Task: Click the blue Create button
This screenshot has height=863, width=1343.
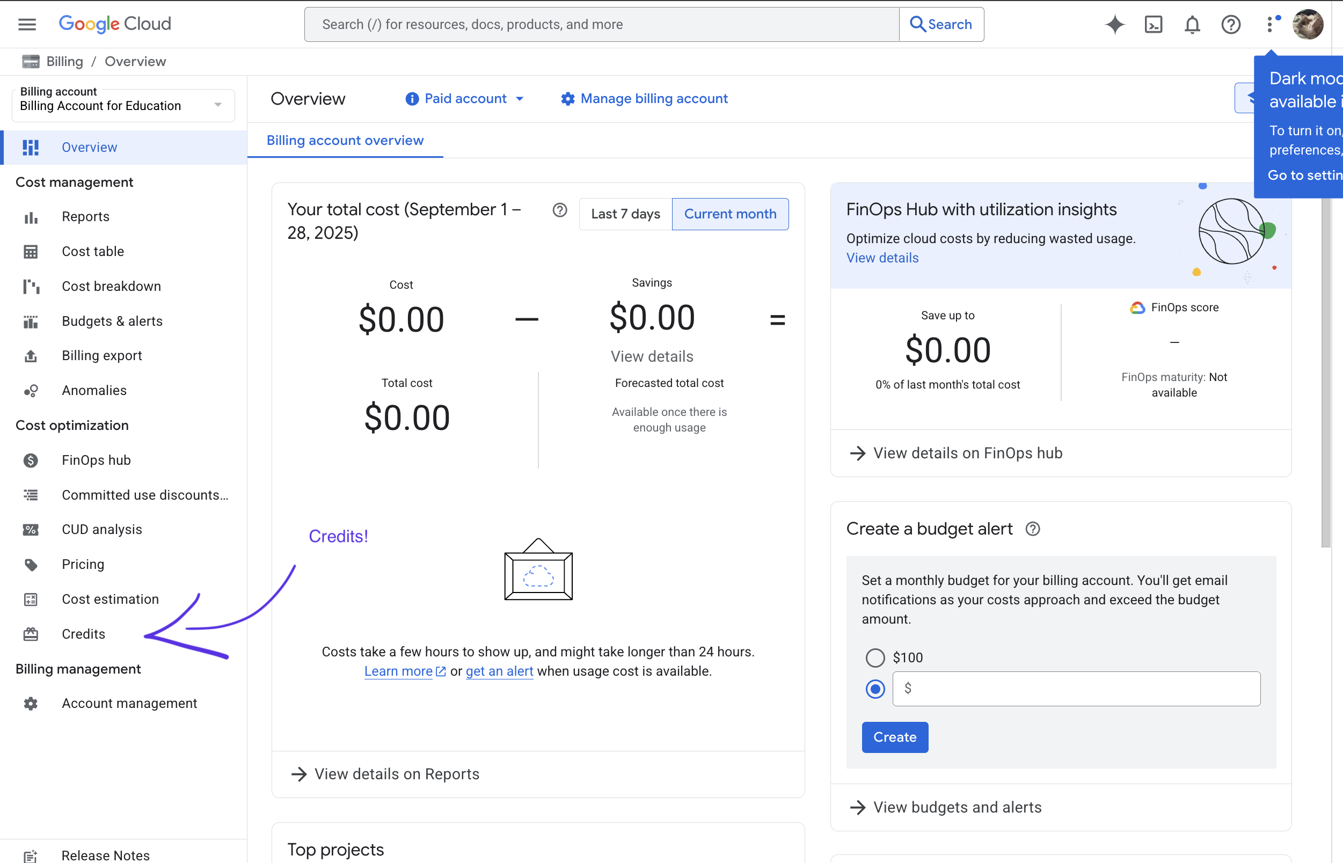Action: (895, 737)
